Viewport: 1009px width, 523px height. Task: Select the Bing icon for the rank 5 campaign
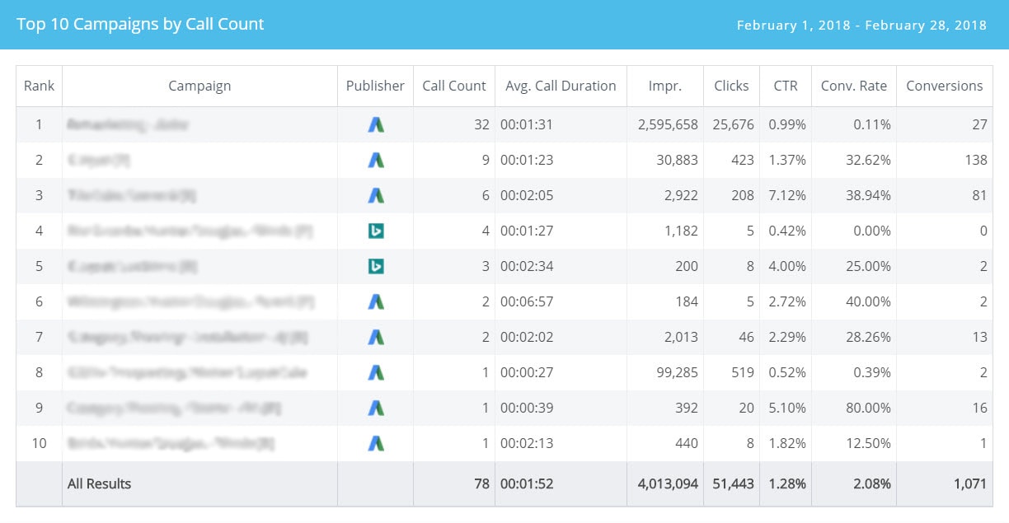(x=375, y=266)
